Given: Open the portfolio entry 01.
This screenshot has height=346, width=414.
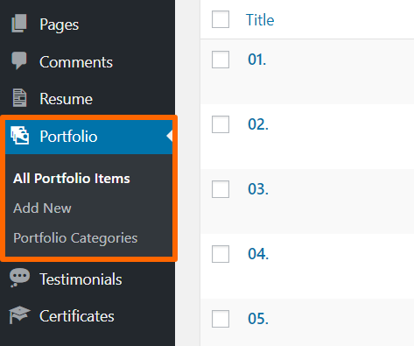Looking at the screenshot, I should pos(257,60).
